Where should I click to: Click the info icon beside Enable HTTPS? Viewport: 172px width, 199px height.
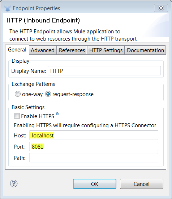point(57,113)
